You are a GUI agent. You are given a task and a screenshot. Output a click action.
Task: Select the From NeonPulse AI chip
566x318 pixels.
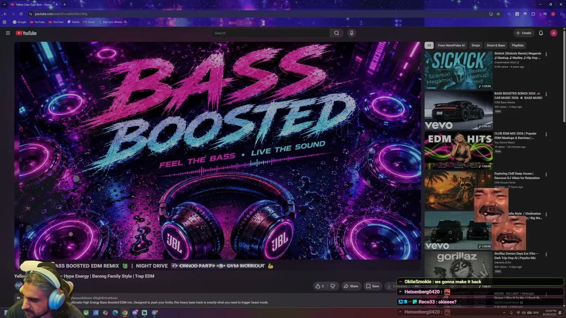click(x=451, y=45)
